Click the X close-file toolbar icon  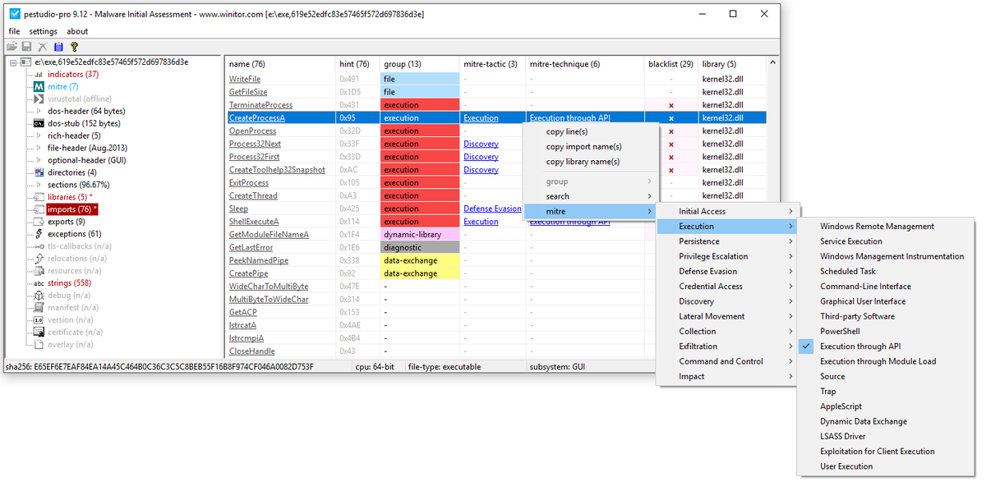[43, 48]
